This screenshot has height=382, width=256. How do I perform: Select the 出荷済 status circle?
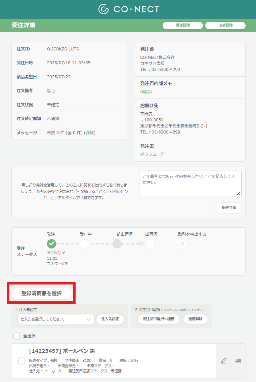[x=150, y=243]
